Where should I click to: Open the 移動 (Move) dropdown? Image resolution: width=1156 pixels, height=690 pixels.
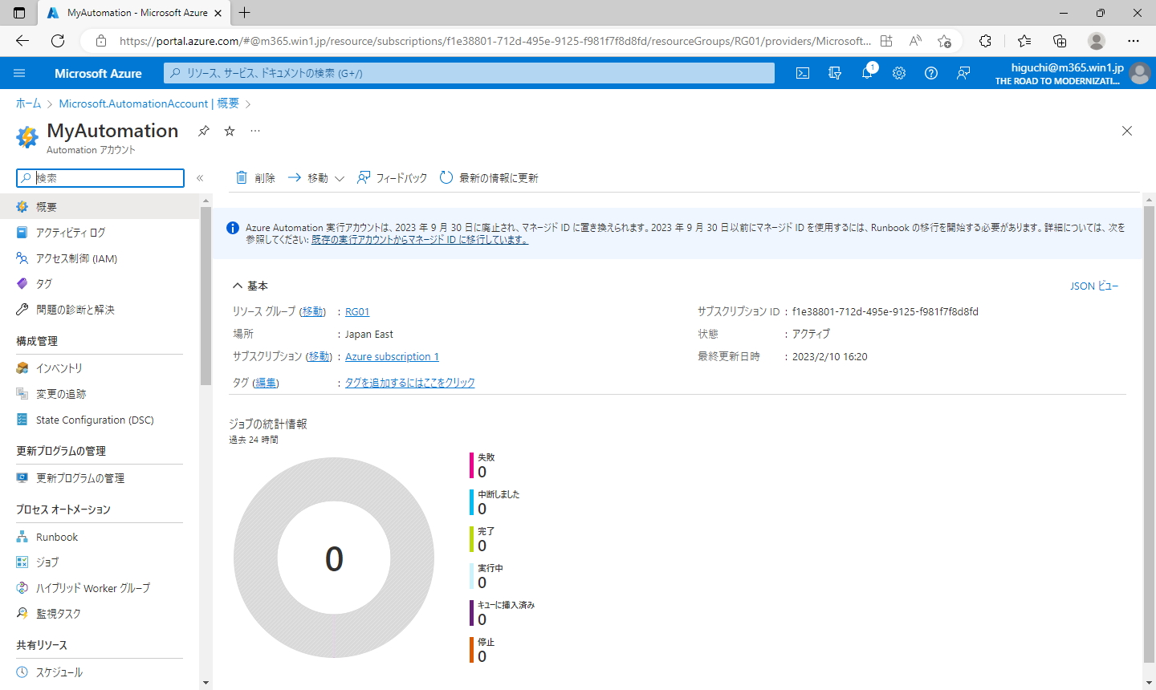(x=316, y=178)
